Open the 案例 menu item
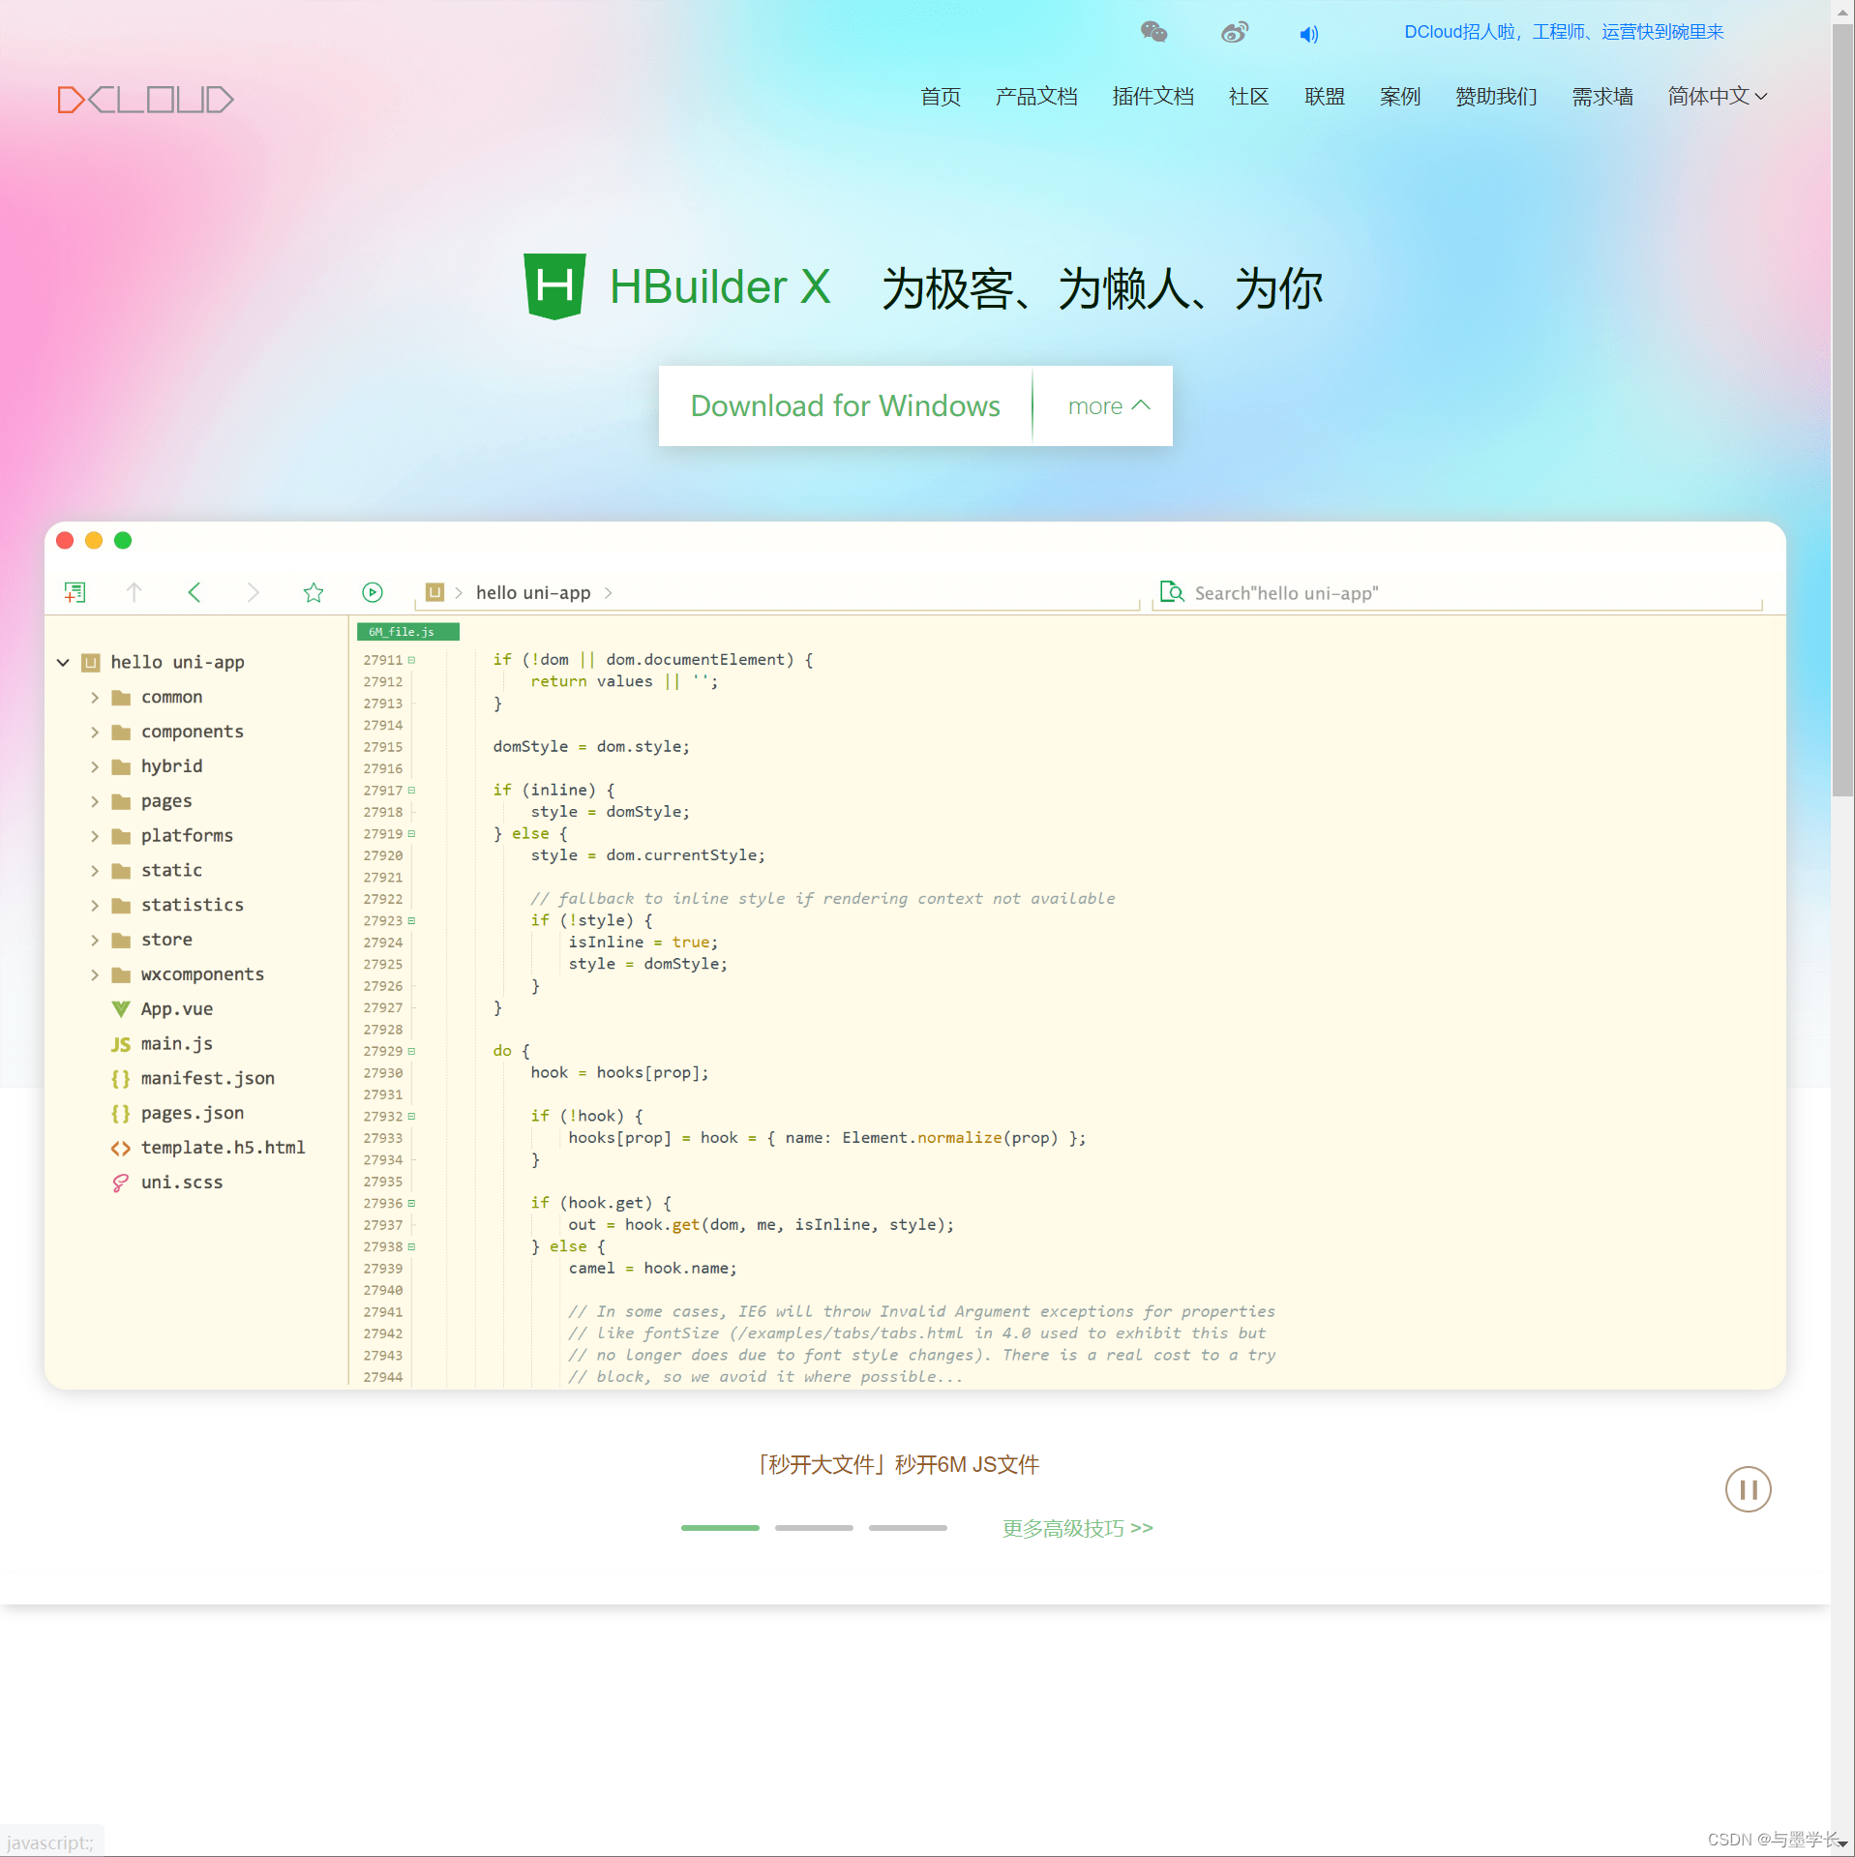Screen dimensions: 1855x1857 tap(1400, 97)
